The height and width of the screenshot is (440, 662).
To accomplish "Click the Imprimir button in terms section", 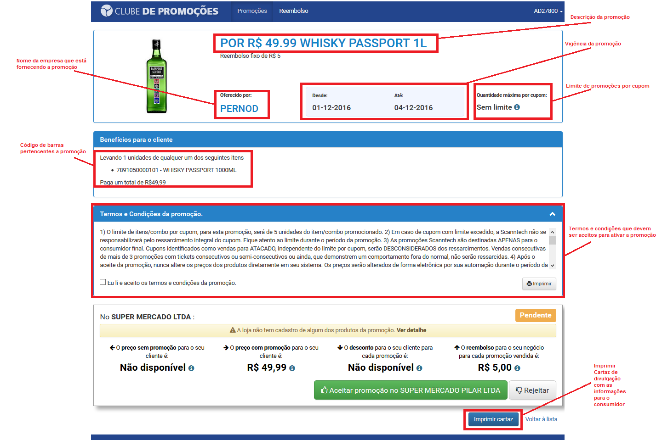I will 539,284.
